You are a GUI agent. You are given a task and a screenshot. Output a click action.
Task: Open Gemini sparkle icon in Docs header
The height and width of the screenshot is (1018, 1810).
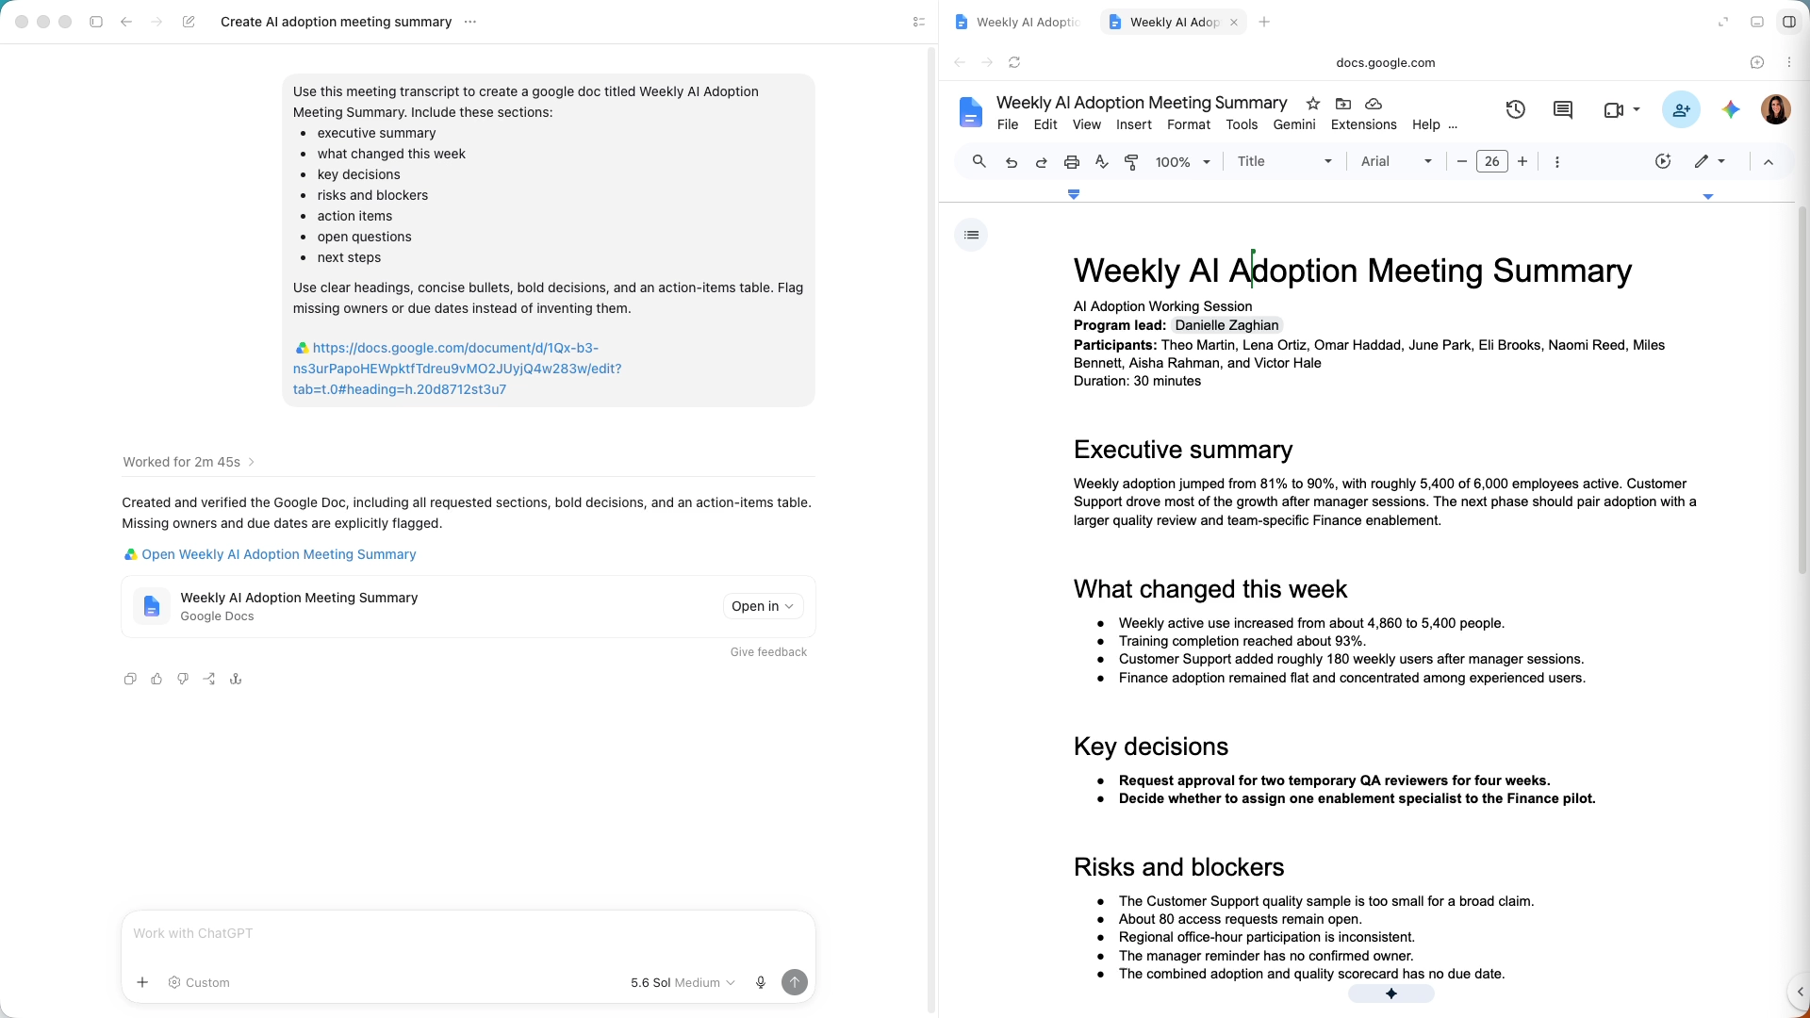tap(1731, 109)
